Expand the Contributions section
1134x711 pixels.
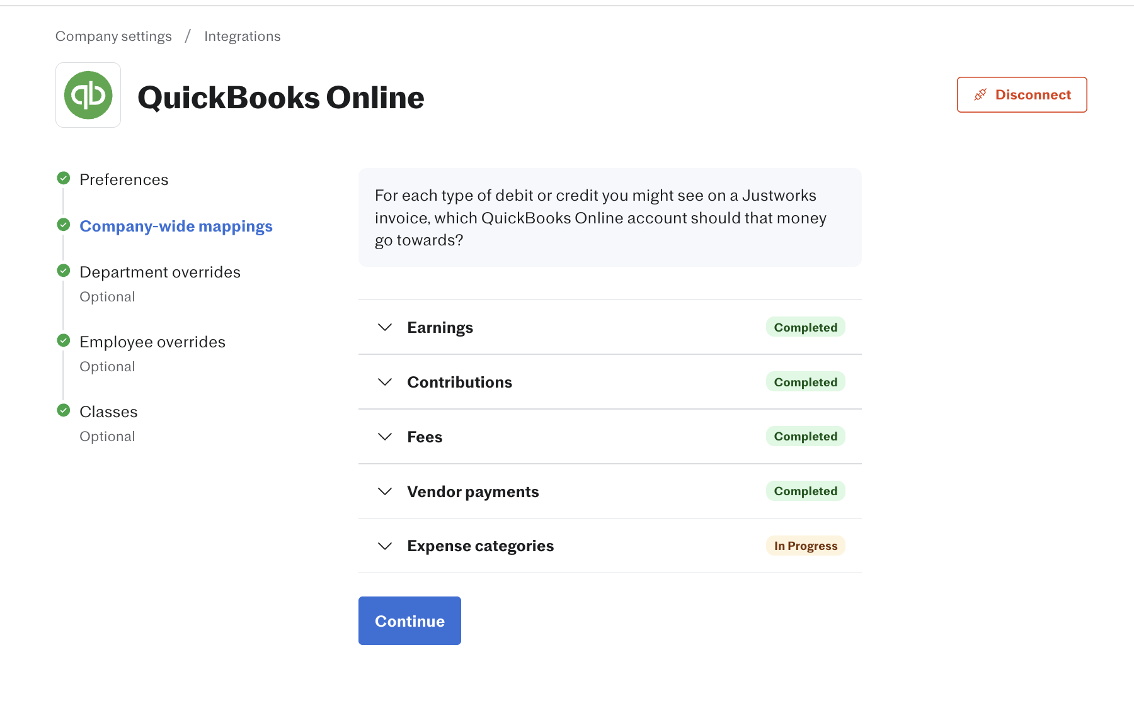(x=610, y=382)
